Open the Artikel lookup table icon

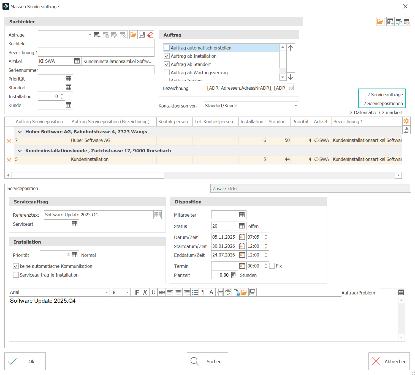click(x=77, y=61)
